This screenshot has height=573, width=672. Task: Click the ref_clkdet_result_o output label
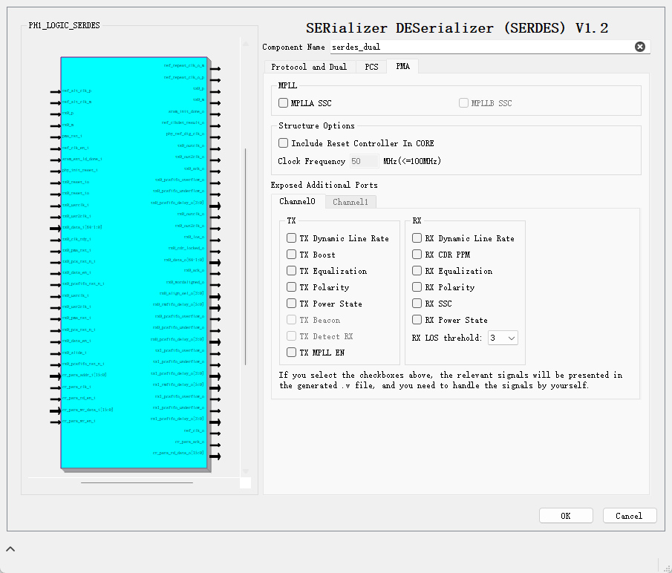(183, 122)
